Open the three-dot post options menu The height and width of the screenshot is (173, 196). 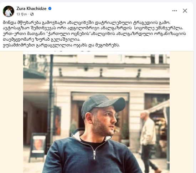(175, 11)
